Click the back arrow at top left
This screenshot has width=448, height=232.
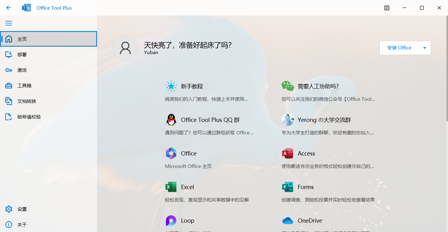click(x=8, y=8)
